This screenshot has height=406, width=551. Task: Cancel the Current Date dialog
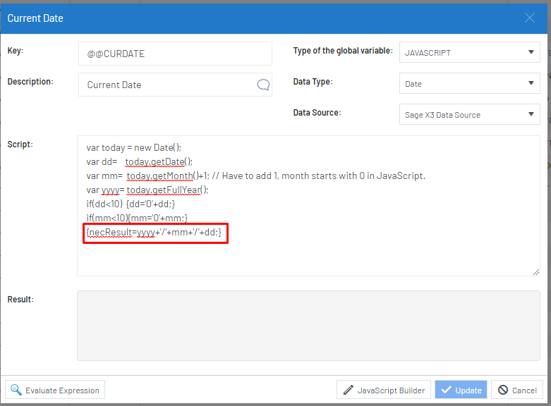(x=516, y=390)
